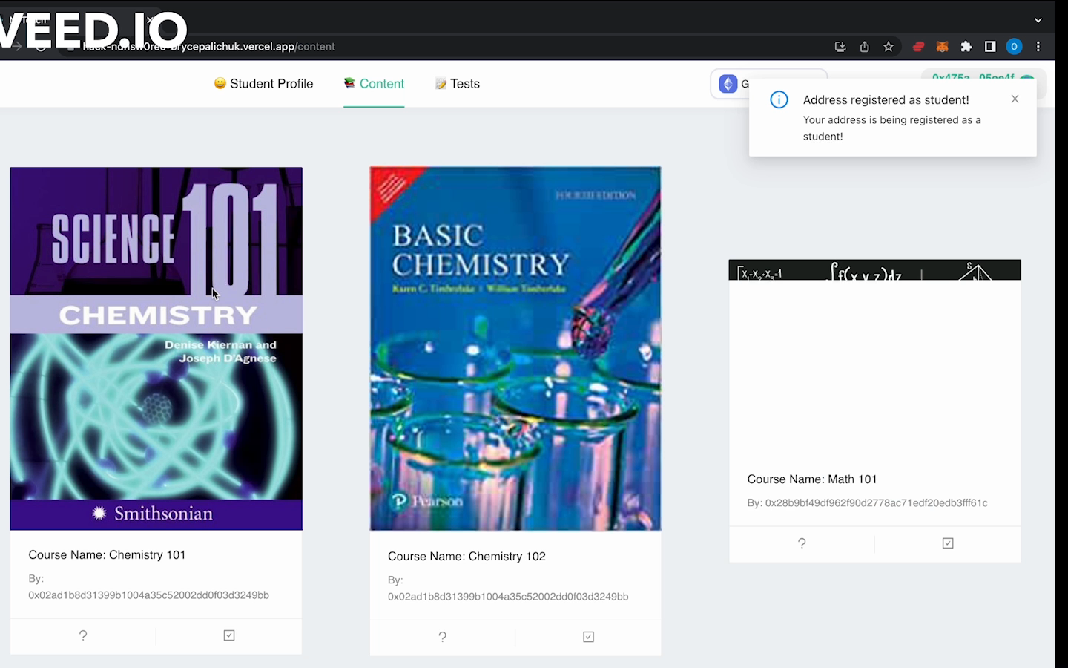Click the address bar URL
Image resolution: width=1068 pixels, height=668 pixels.
point(209,47)
